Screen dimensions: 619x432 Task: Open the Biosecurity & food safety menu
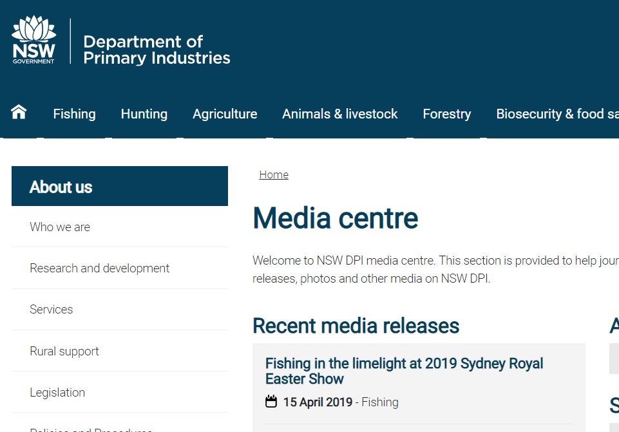coord(557,114)
